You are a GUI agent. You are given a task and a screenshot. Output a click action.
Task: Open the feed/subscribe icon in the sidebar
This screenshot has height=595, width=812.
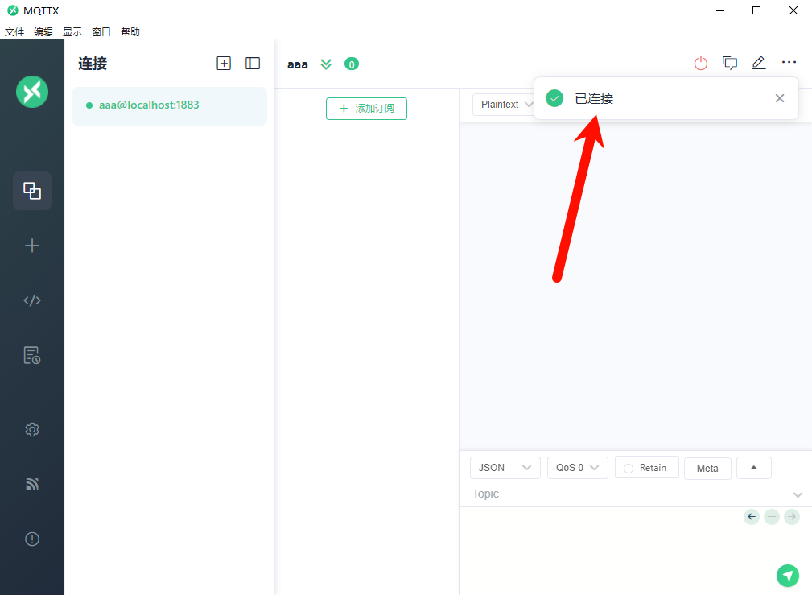[x=32, y=484]
